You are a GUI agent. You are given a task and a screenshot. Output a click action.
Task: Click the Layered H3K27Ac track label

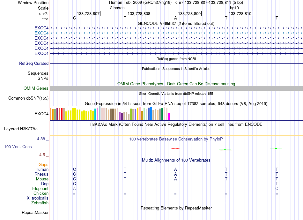point(21,129)
